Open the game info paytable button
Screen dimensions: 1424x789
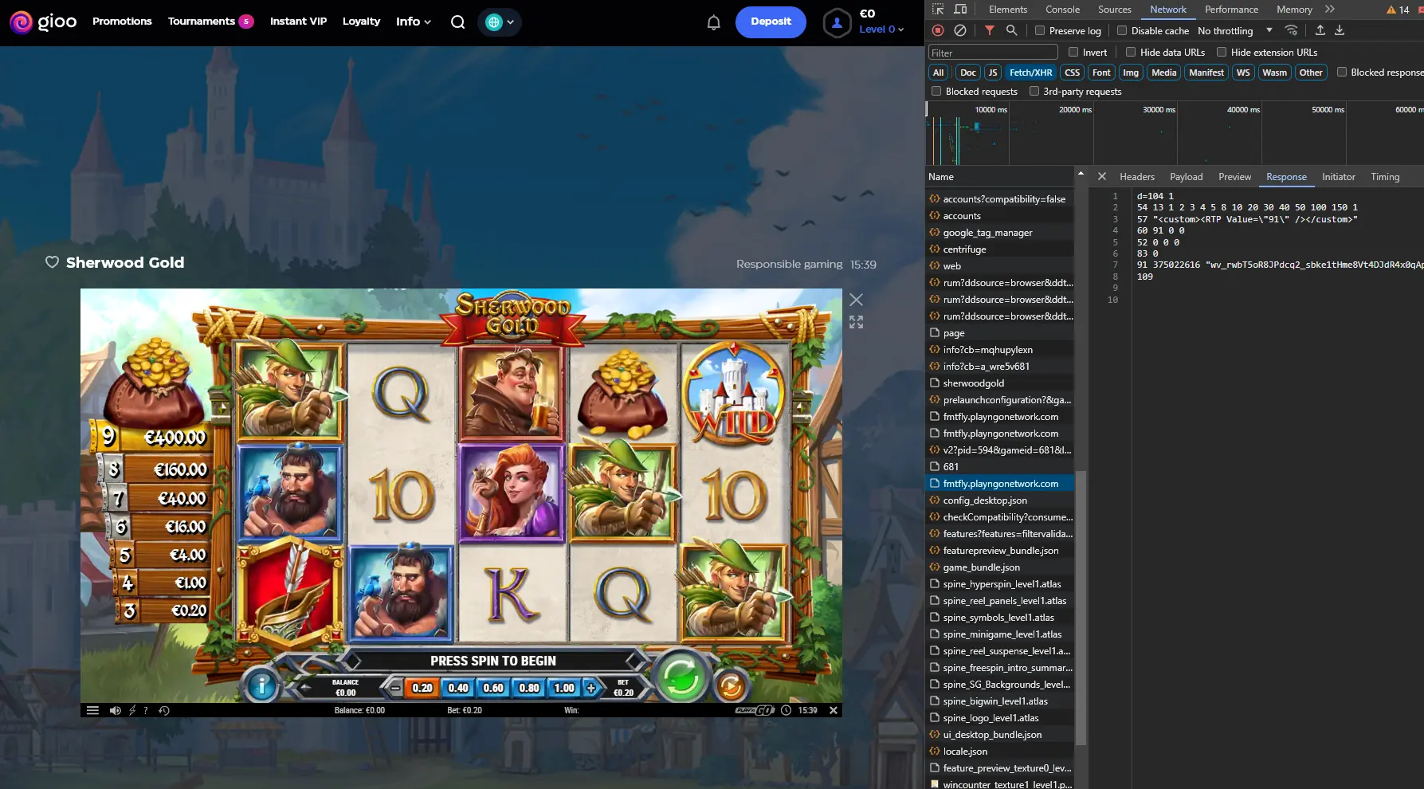click(261, 685)
